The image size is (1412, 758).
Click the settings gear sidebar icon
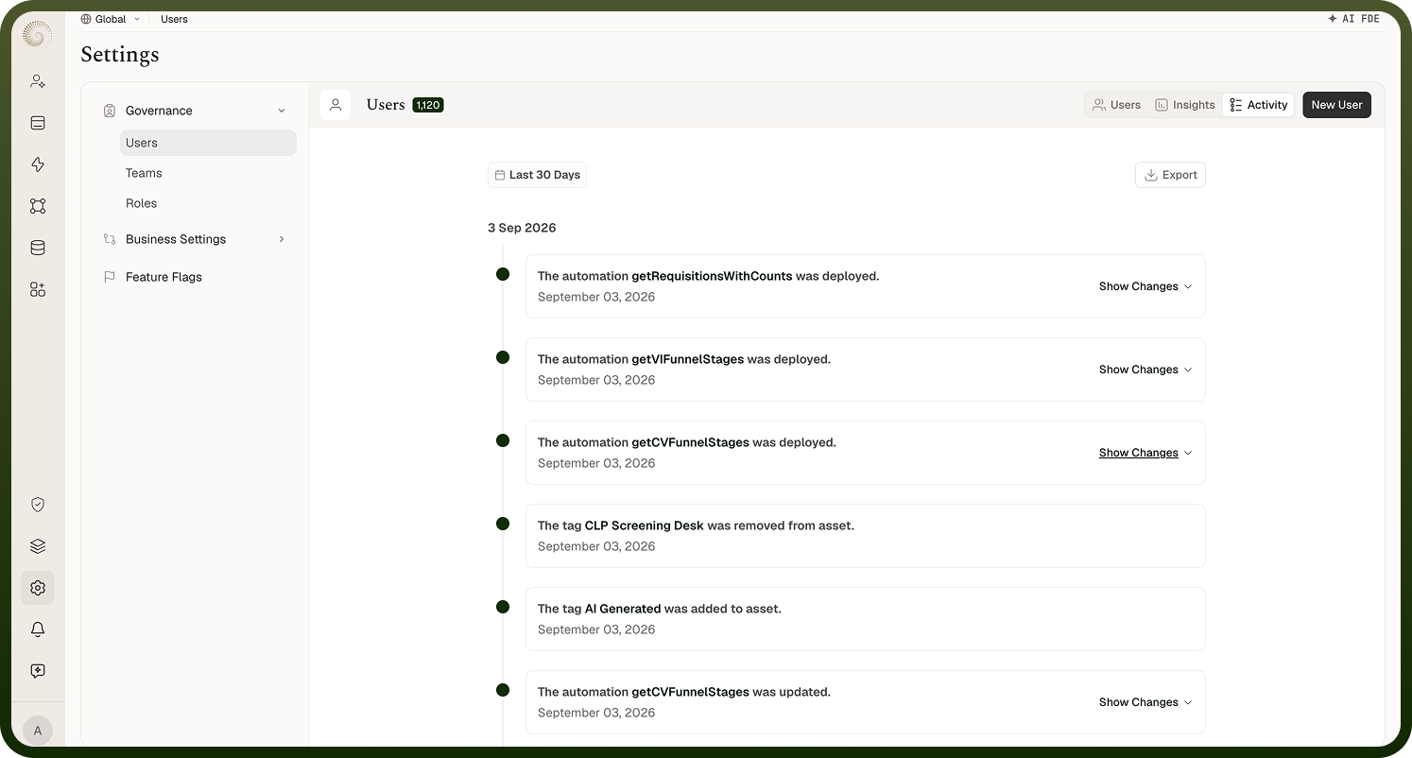point(38,588)
